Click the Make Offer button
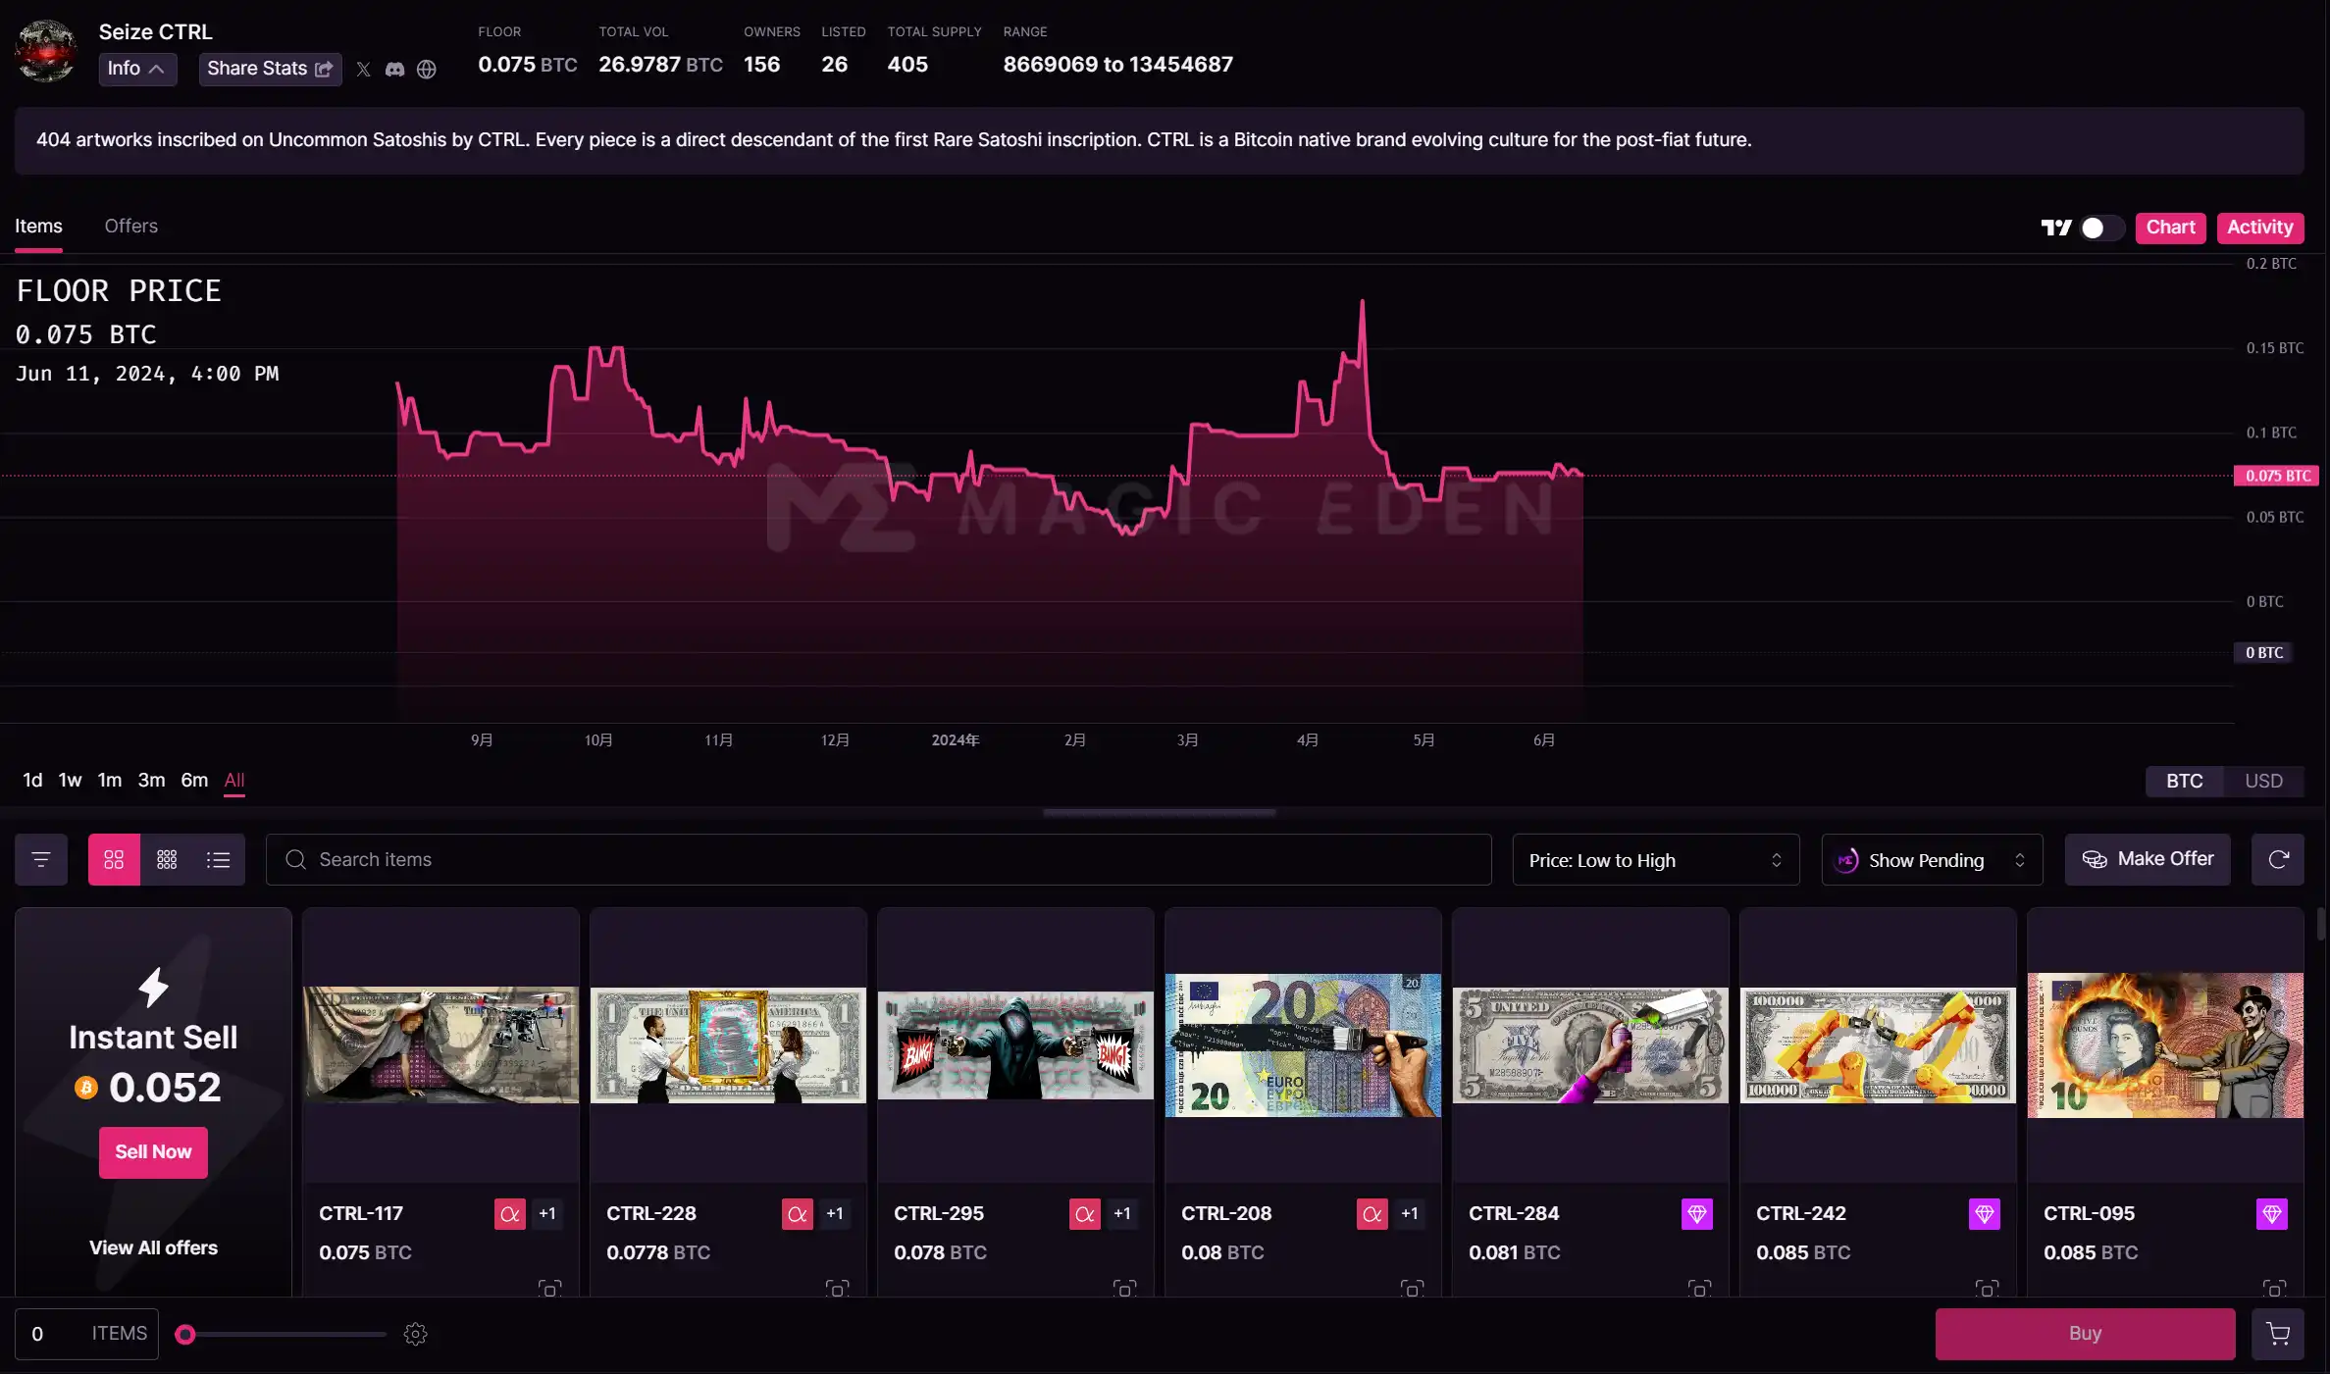The height and width of the screenshot is (1374, 2330). point(2148,860)
